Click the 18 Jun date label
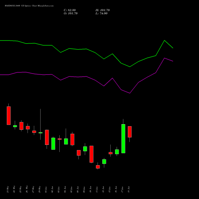 [129, 189]
